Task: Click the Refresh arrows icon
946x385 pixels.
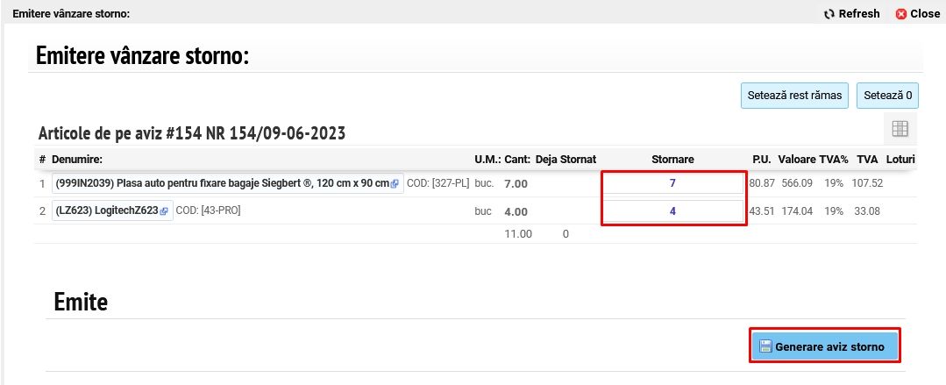Action: 829,14
